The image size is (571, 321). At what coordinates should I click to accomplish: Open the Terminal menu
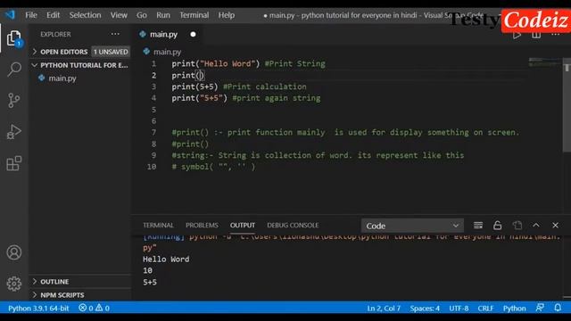[194, 15]
